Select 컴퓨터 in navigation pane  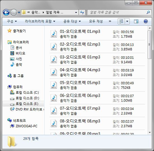(x=18, y=87)
